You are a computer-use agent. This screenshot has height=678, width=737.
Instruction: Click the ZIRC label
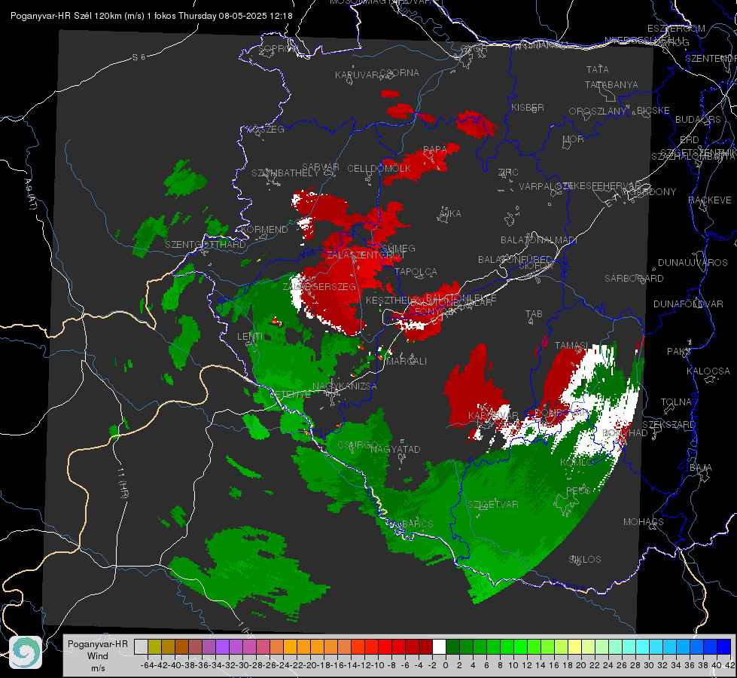pos(508,173)
